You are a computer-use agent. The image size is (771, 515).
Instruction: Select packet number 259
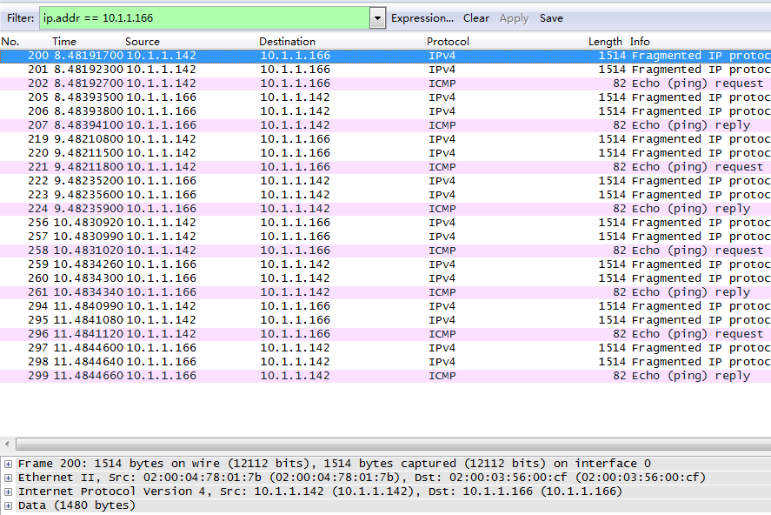click(x=386, y=264)
